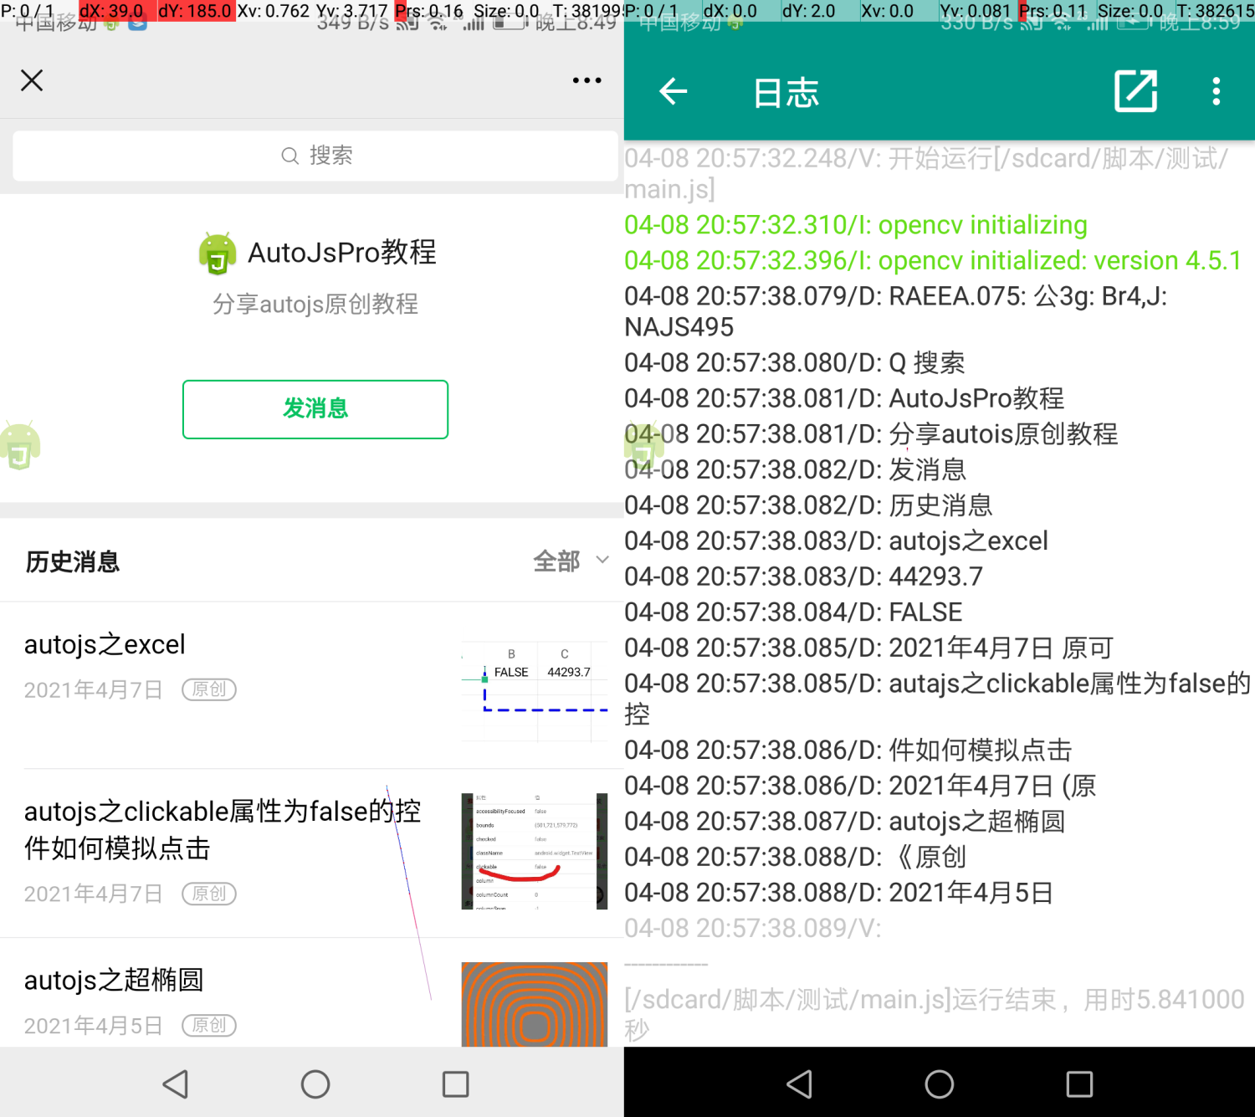Open the three-dot menu on the AutoJsPro page

point(587,79)
